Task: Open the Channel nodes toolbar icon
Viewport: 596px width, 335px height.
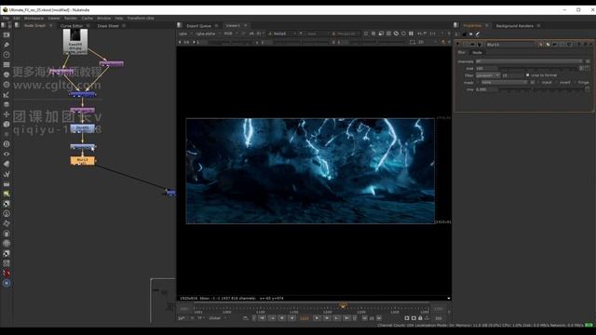Action: pos(7,64)
